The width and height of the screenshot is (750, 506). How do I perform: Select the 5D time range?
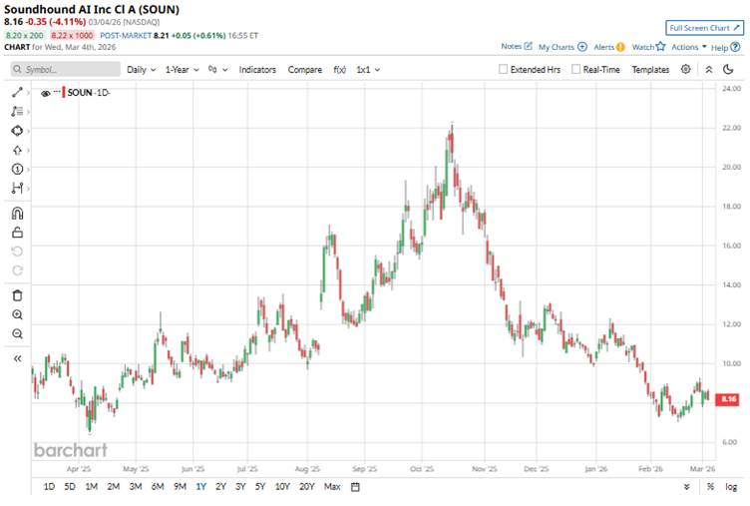[70, 486]
